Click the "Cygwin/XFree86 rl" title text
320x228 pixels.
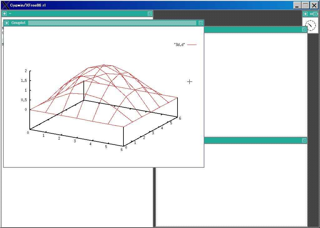point(28,5)
